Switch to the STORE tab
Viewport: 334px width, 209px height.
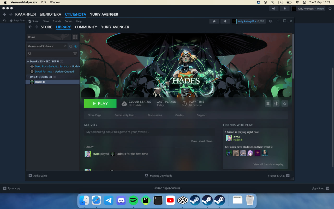point(46,27)
